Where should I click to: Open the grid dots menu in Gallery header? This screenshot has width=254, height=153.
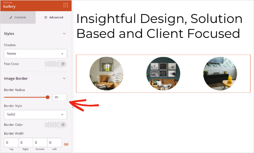point(66,5)
